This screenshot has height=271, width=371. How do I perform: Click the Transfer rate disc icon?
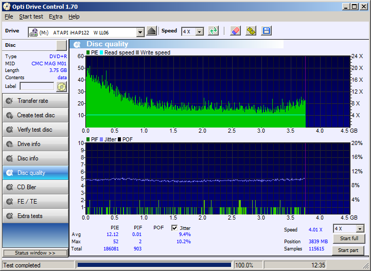click(x=9, y=101)
